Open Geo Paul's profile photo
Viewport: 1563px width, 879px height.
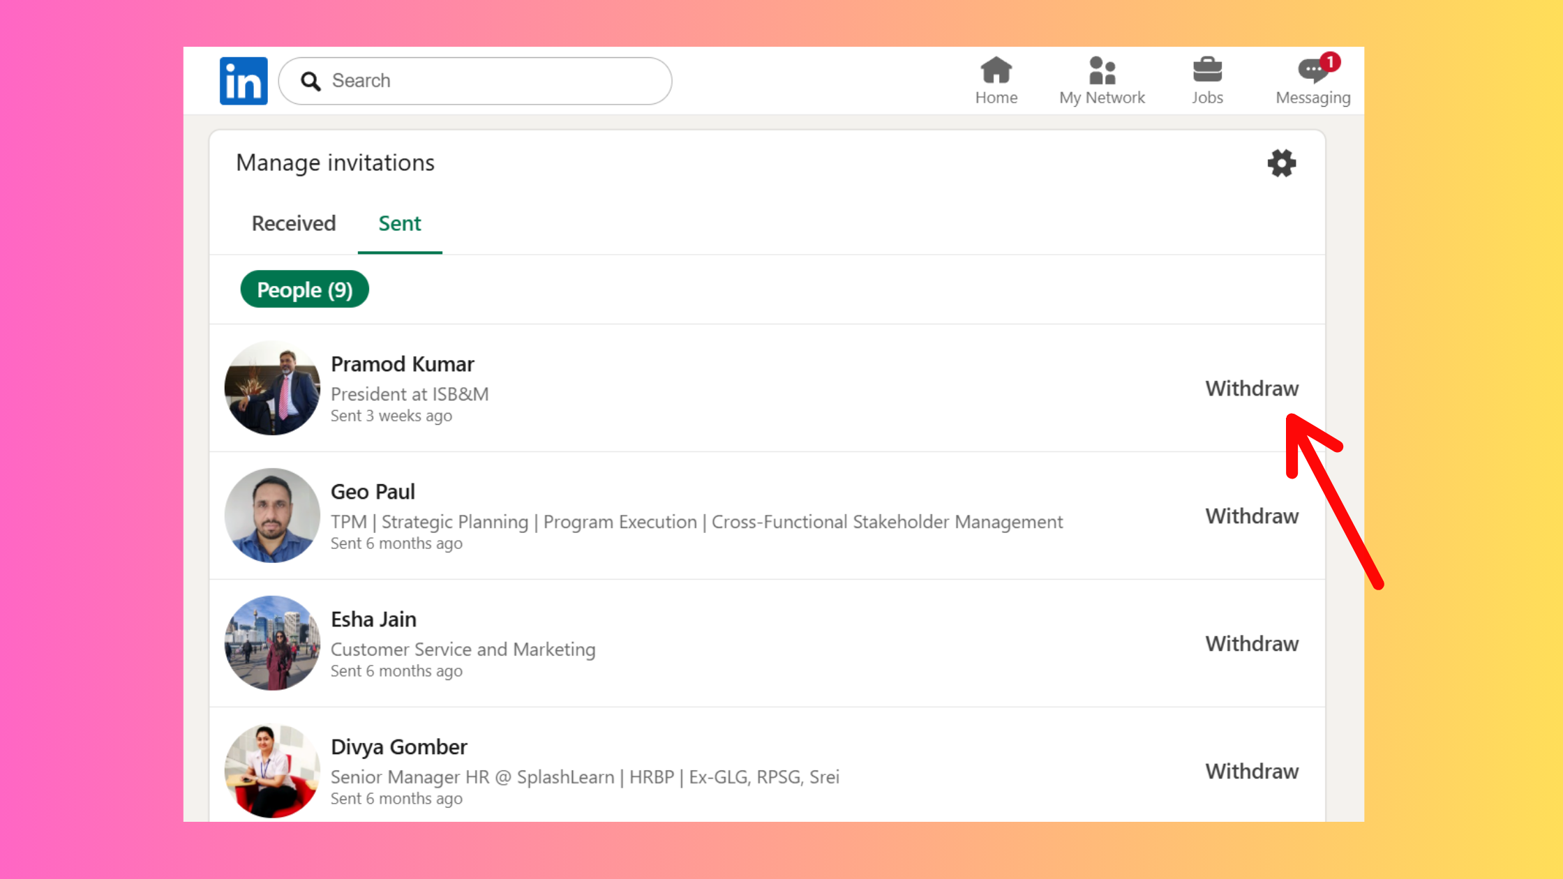(x=272, y=516)
